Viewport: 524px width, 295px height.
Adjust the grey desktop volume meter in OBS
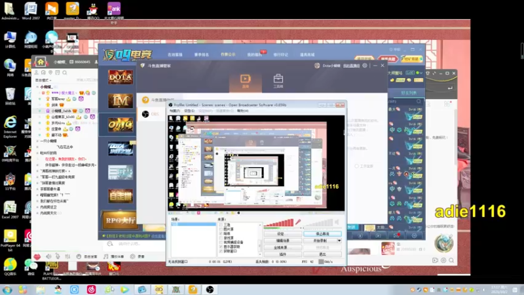(x=318, y=222)
